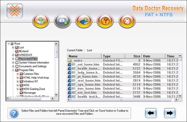The height and width of the screenshot is (122, 187).
Task: Click the tree panel scroll right arrow
Action: point(53,98)
